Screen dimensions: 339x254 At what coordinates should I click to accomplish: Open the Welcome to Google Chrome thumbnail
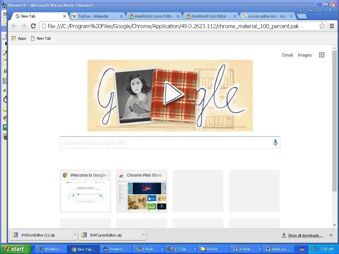(85, 191)
